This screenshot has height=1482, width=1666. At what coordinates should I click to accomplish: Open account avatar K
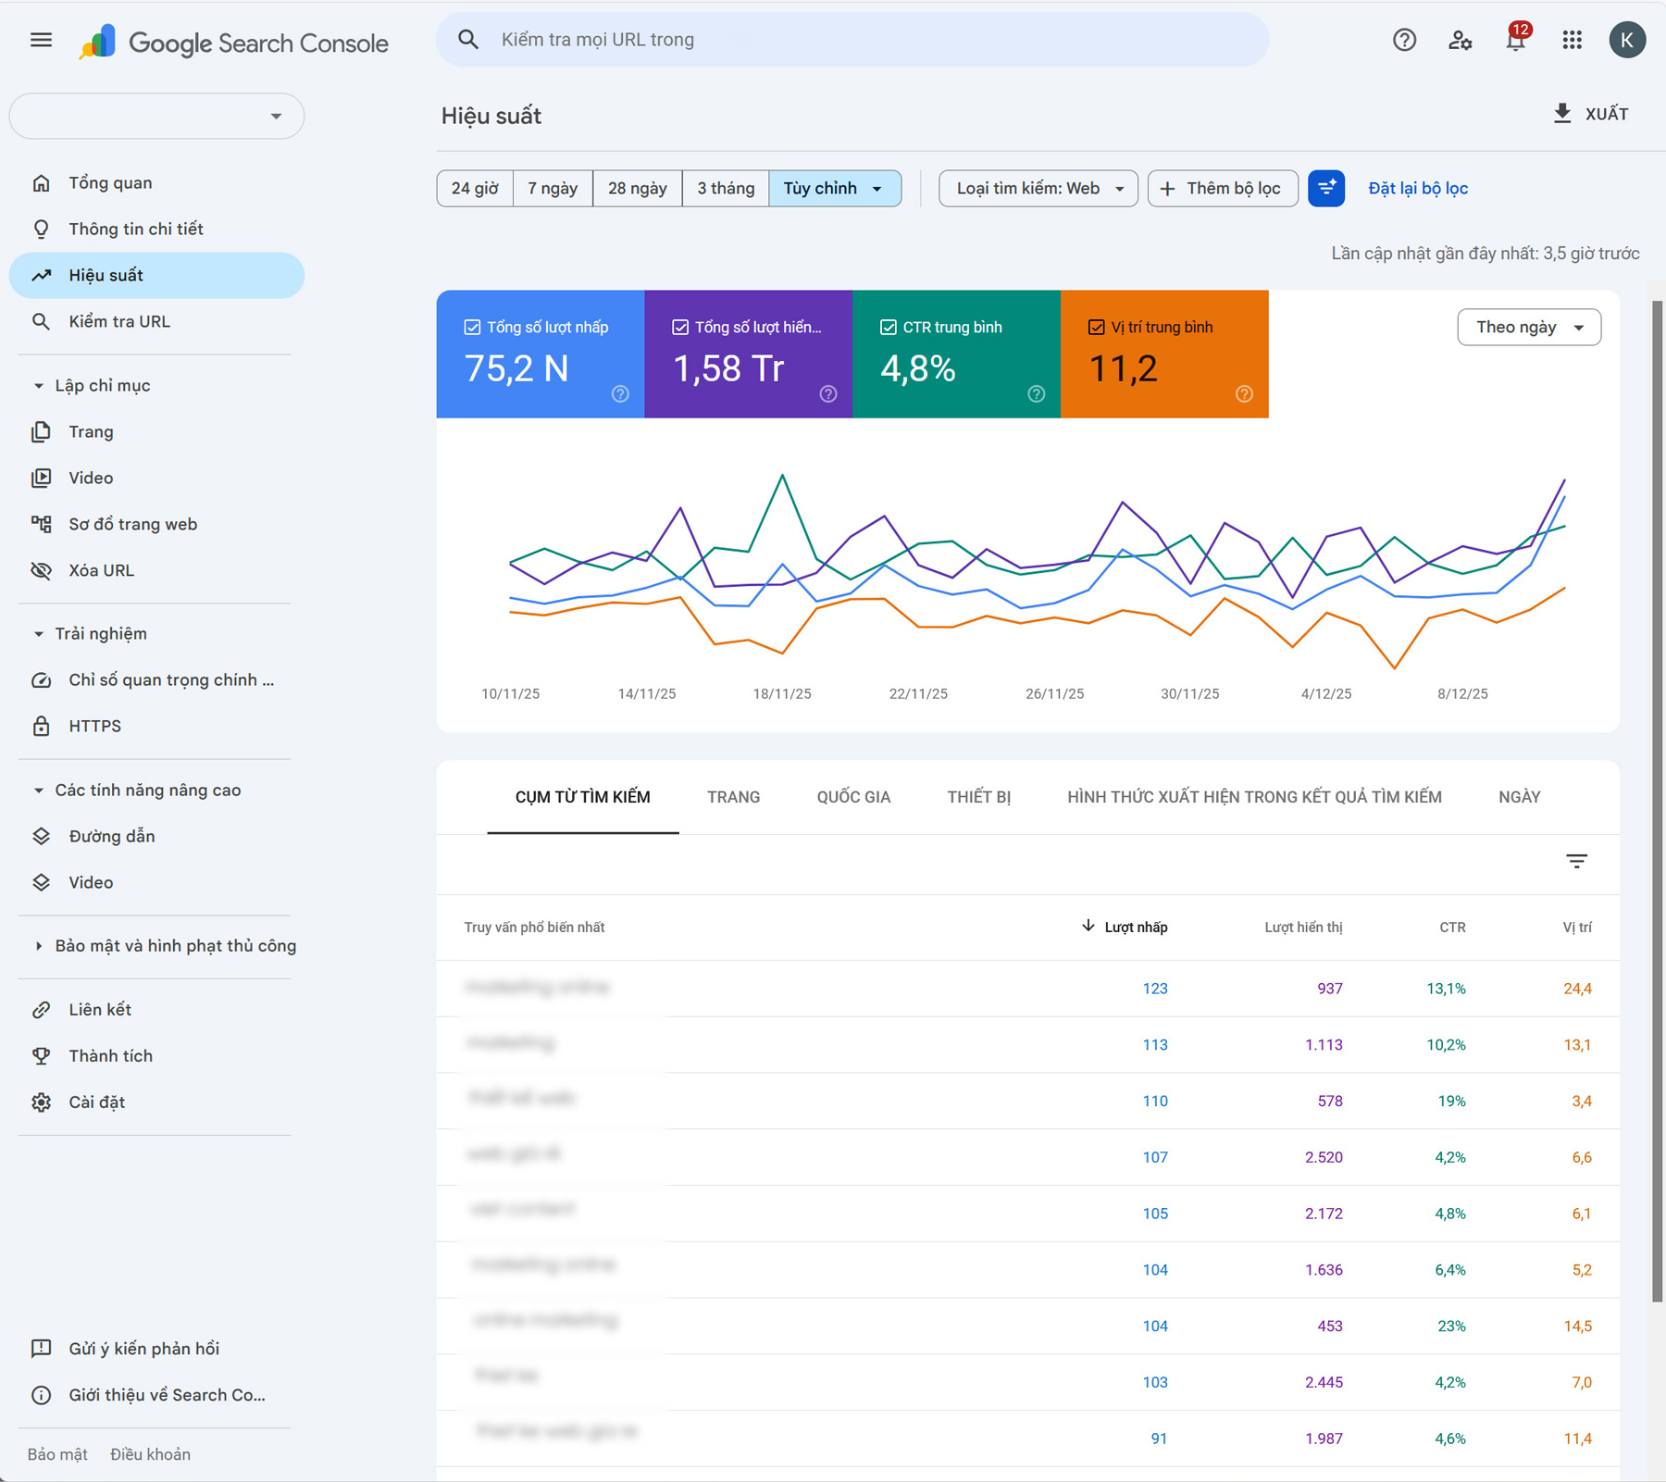coord(1627,40)
